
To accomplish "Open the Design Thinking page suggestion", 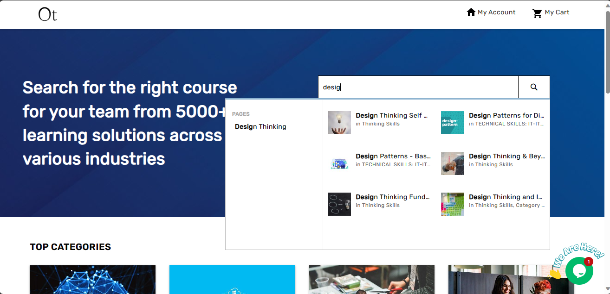I will [260, 126].
